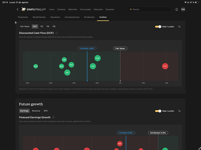Open the Actualizaciones tab
This screenshot has height=150, width=201.
click(x=72, y=17)
